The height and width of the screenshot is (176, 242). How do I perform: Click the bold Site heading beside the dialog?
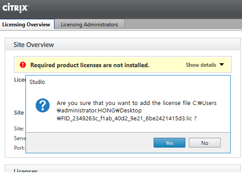tap(19, 112)
